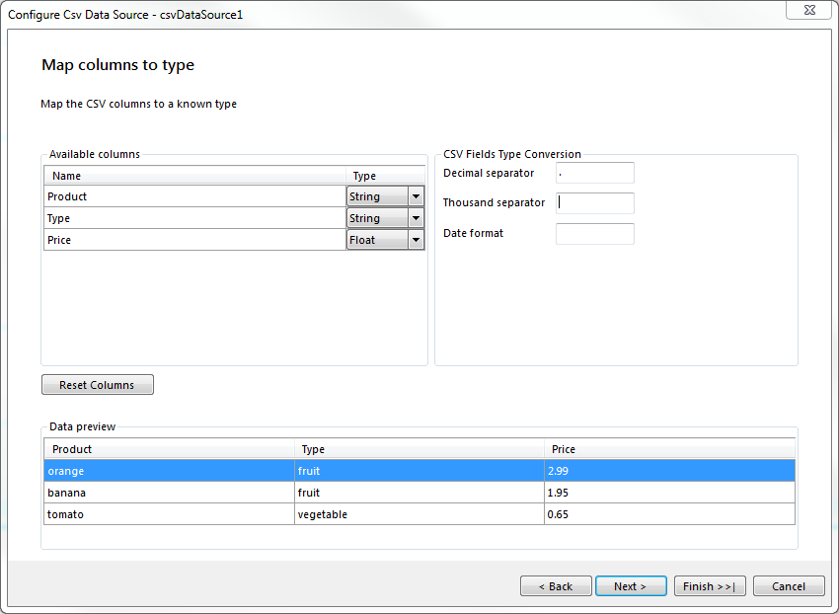The height and width of the screenshot is (614, 839).
Task: Close the Configure Csv Data Source dialog
Action: pos(809,10)
